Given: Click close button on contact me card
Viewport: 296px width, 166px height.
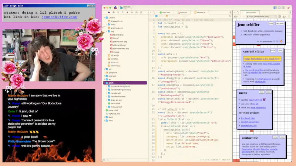Looking at the screenshot, I should (282, 137).
